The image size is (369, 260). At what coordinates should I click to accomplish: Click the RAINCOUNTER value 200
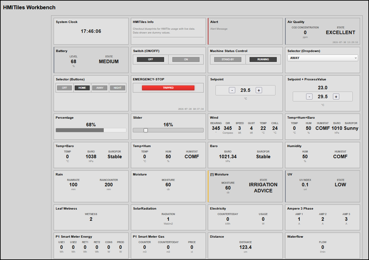(109, 185)
